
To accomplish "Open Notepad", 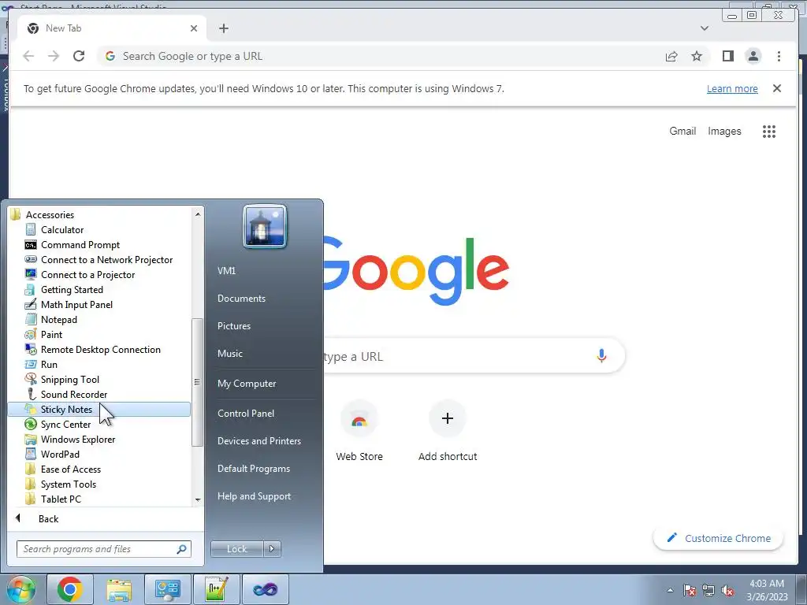I will (58, 320).
